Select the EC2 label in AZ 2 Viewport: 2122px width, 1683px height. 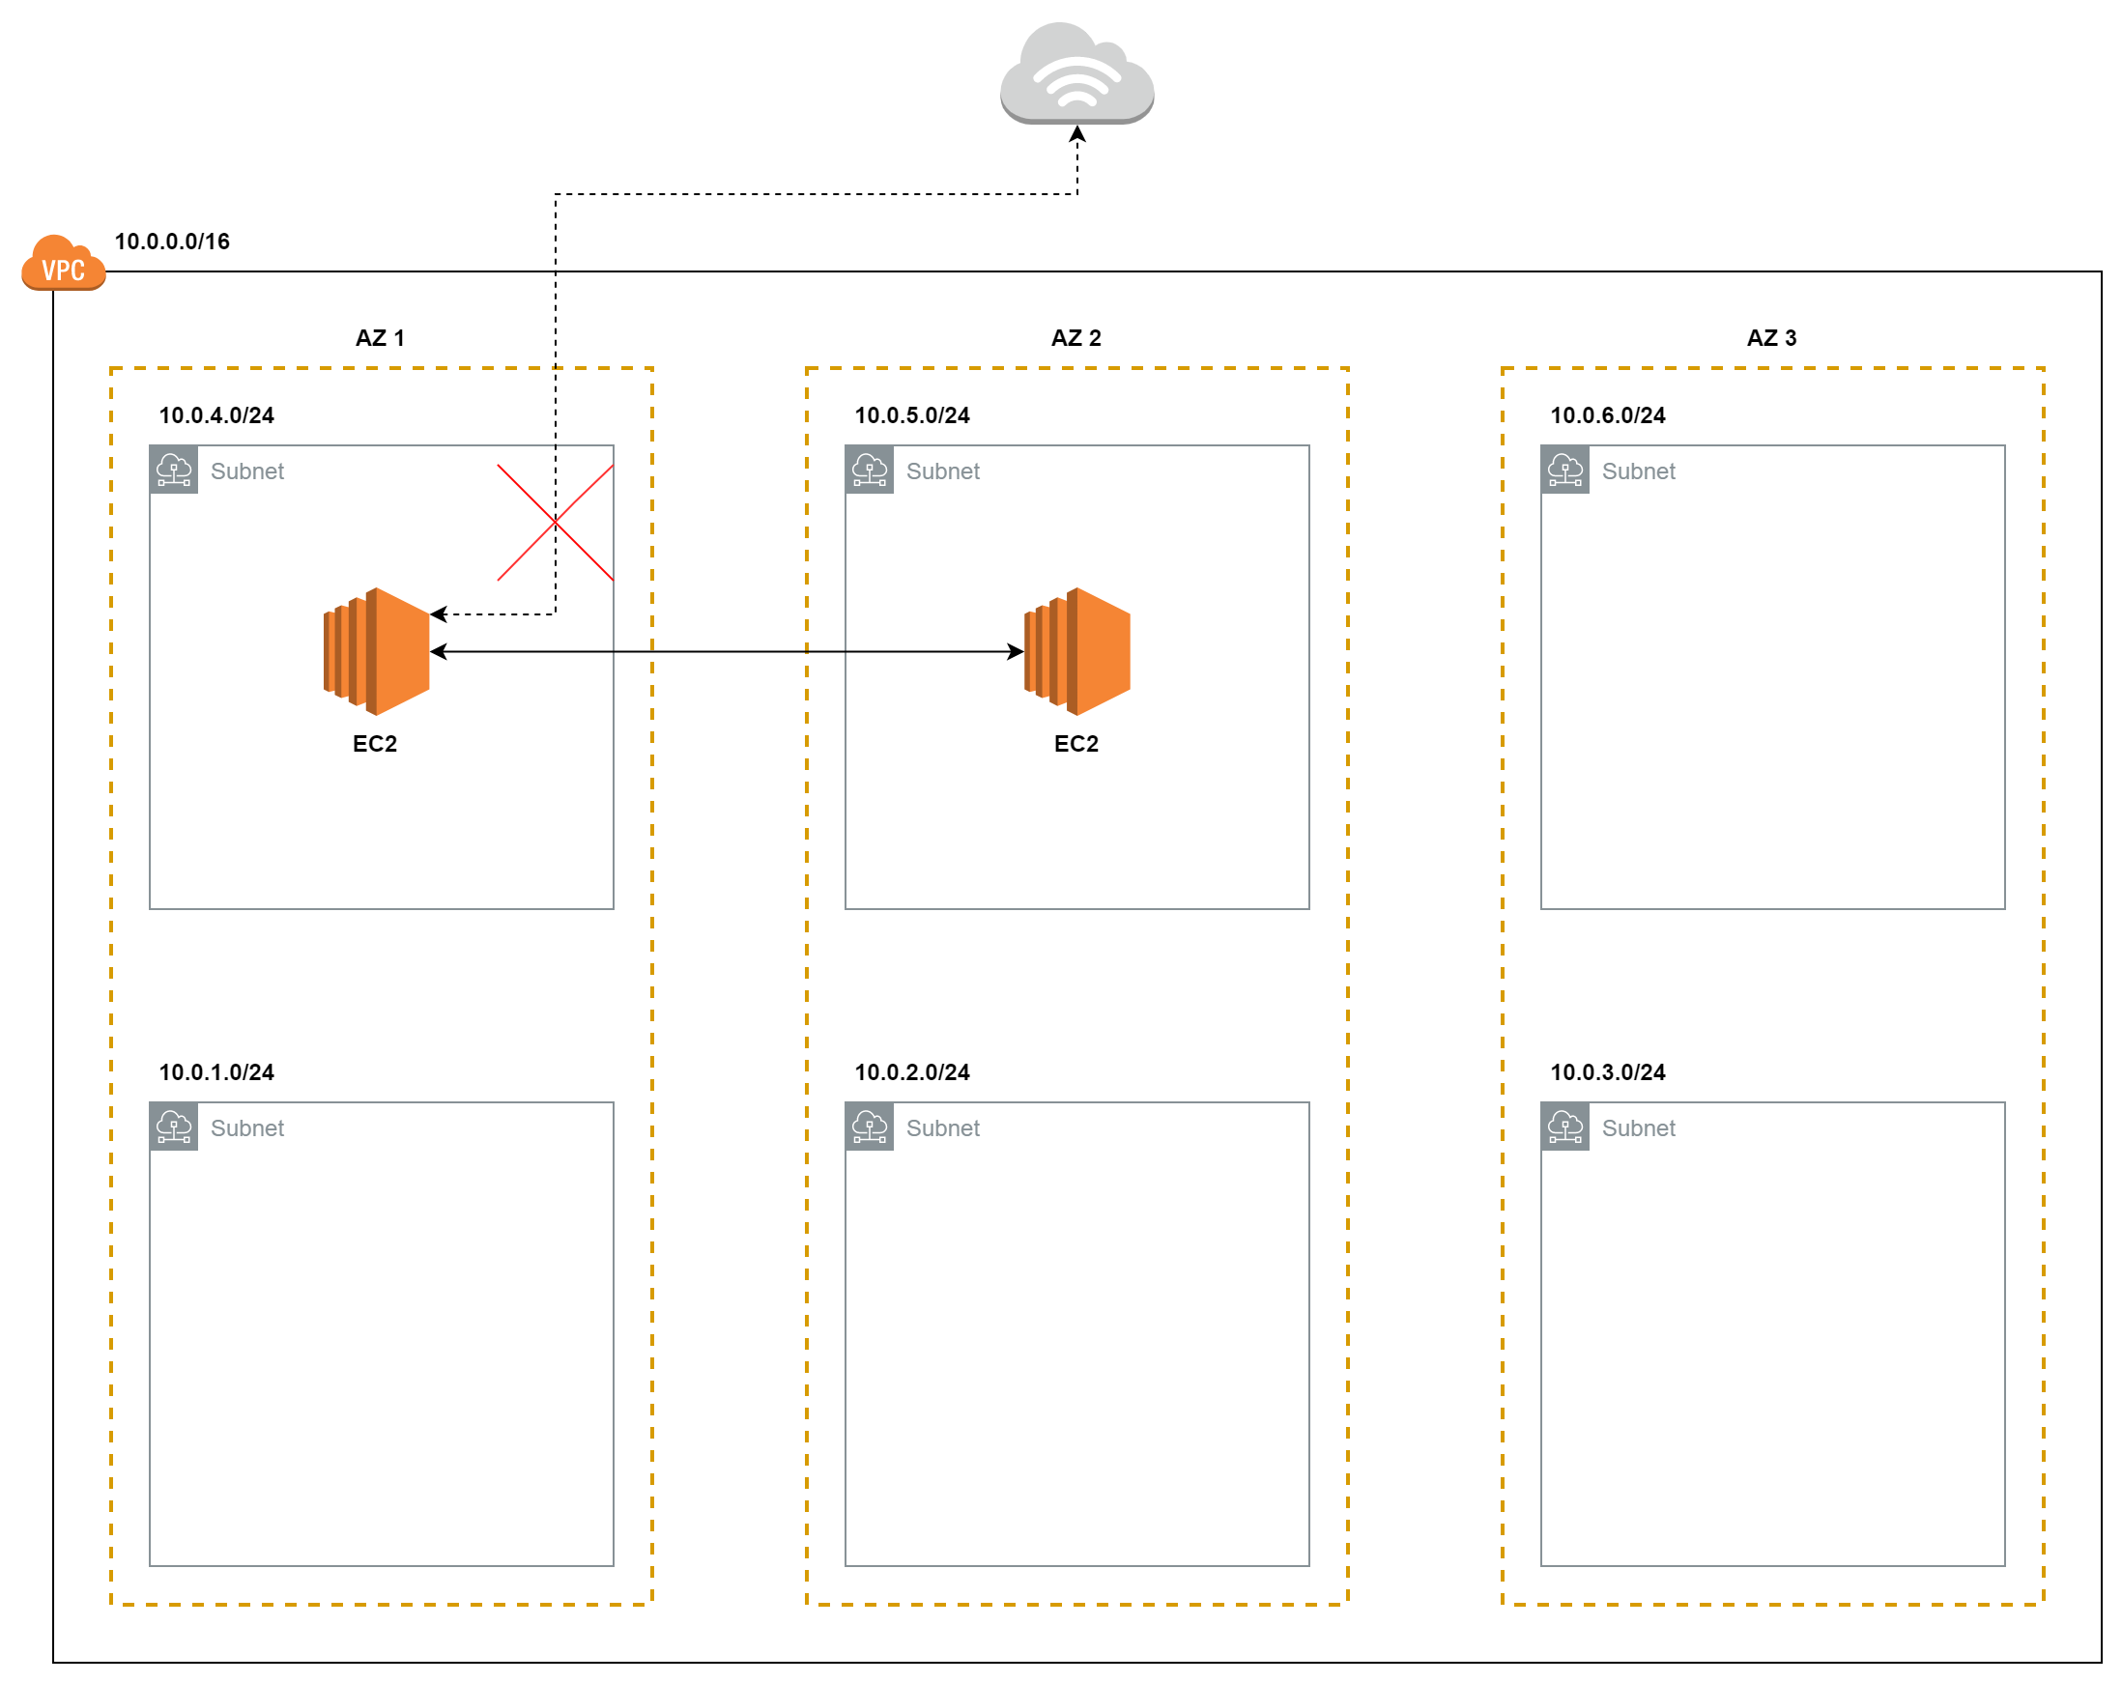pos(1075,744)
